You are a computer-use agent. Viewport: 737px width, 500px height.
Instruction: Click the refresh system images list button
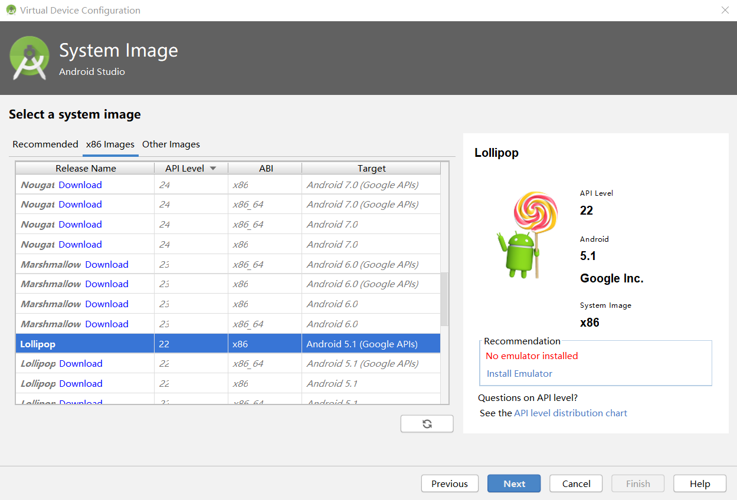click(x=427, y=424)
